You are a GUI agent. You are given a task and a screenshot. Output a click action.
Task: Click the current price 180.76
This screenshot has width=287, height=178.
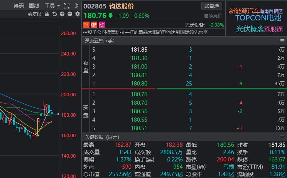pyautogui.click(x=95, y=15)
